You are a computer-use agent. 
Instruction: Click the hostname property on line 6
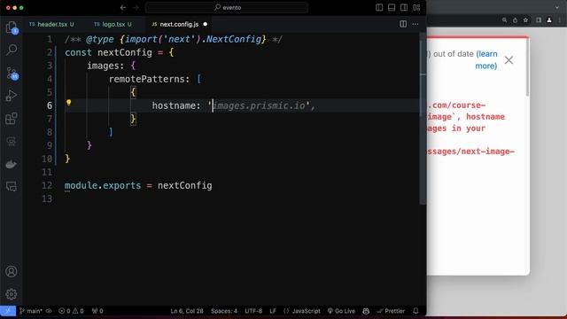(174, 105)
